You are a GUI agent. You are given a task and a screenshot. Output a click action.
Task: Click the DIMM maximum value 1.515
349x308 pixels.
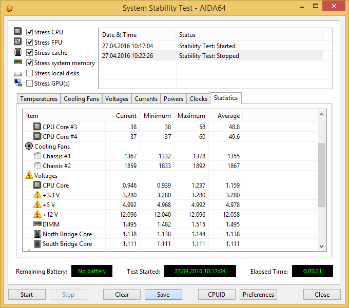tap(198, 224)
